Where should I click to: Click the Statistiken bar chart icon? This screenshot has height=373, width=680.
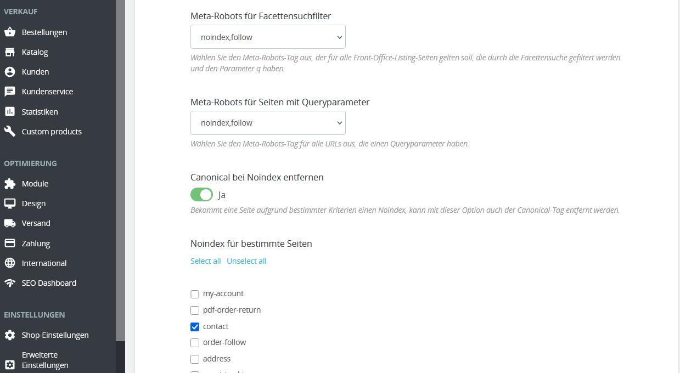point(9,111)
